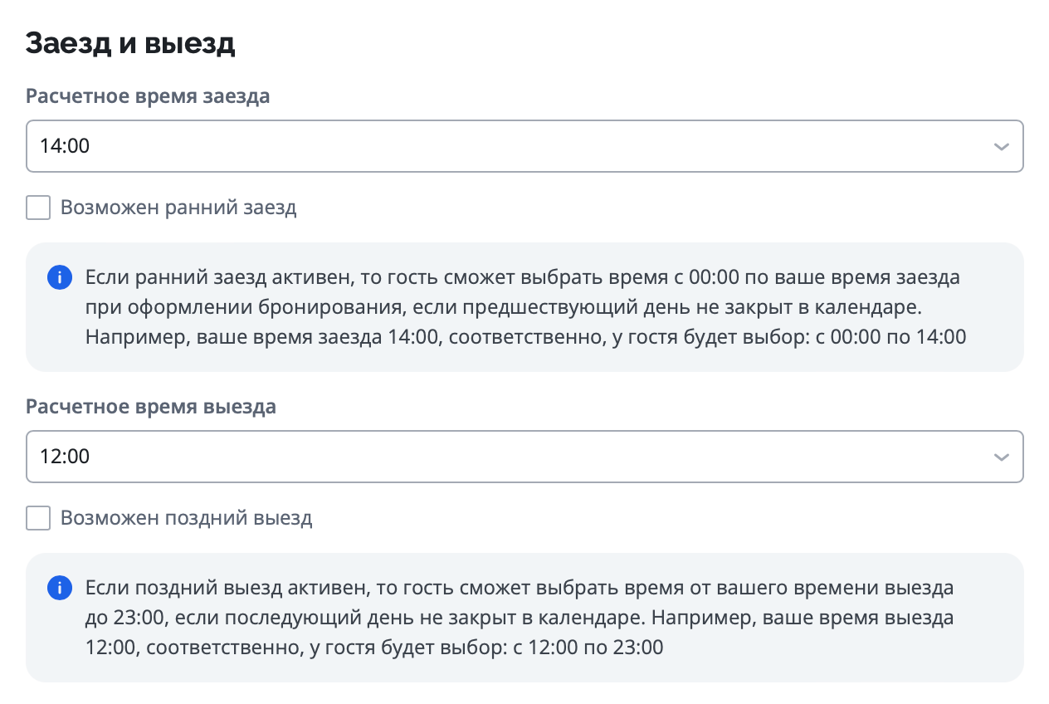Click the 'Расчетное время заезда' field label

point(148,96)
